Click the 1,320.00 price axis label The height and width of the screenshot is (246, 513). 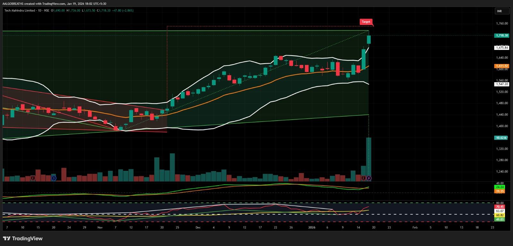502,149
